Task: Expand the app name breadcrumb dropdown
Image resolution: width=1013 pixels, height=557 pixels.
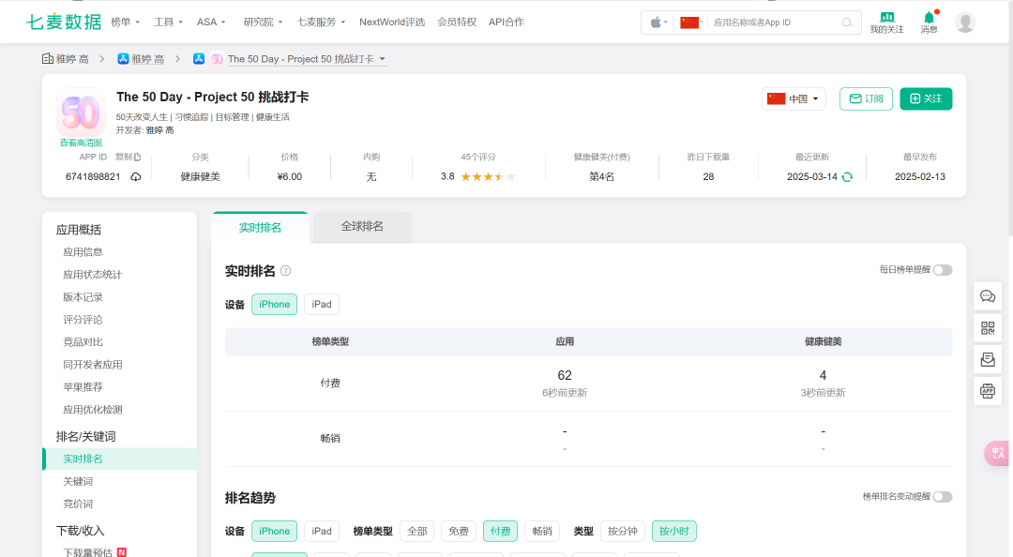Action: click(x=383, y=59)
